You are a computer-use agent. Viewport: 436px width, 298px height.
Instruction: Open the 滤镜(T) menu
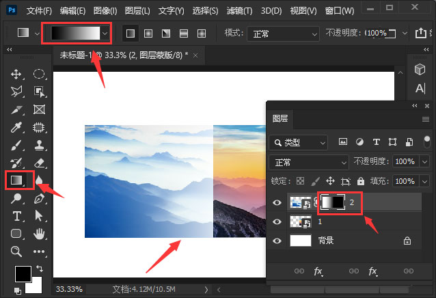[x=239, y=11]
